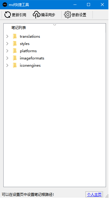The height and width of the screenshot is (201, 109).
Task: Expand the iconengines folder chevron
Action: (7, 65)
